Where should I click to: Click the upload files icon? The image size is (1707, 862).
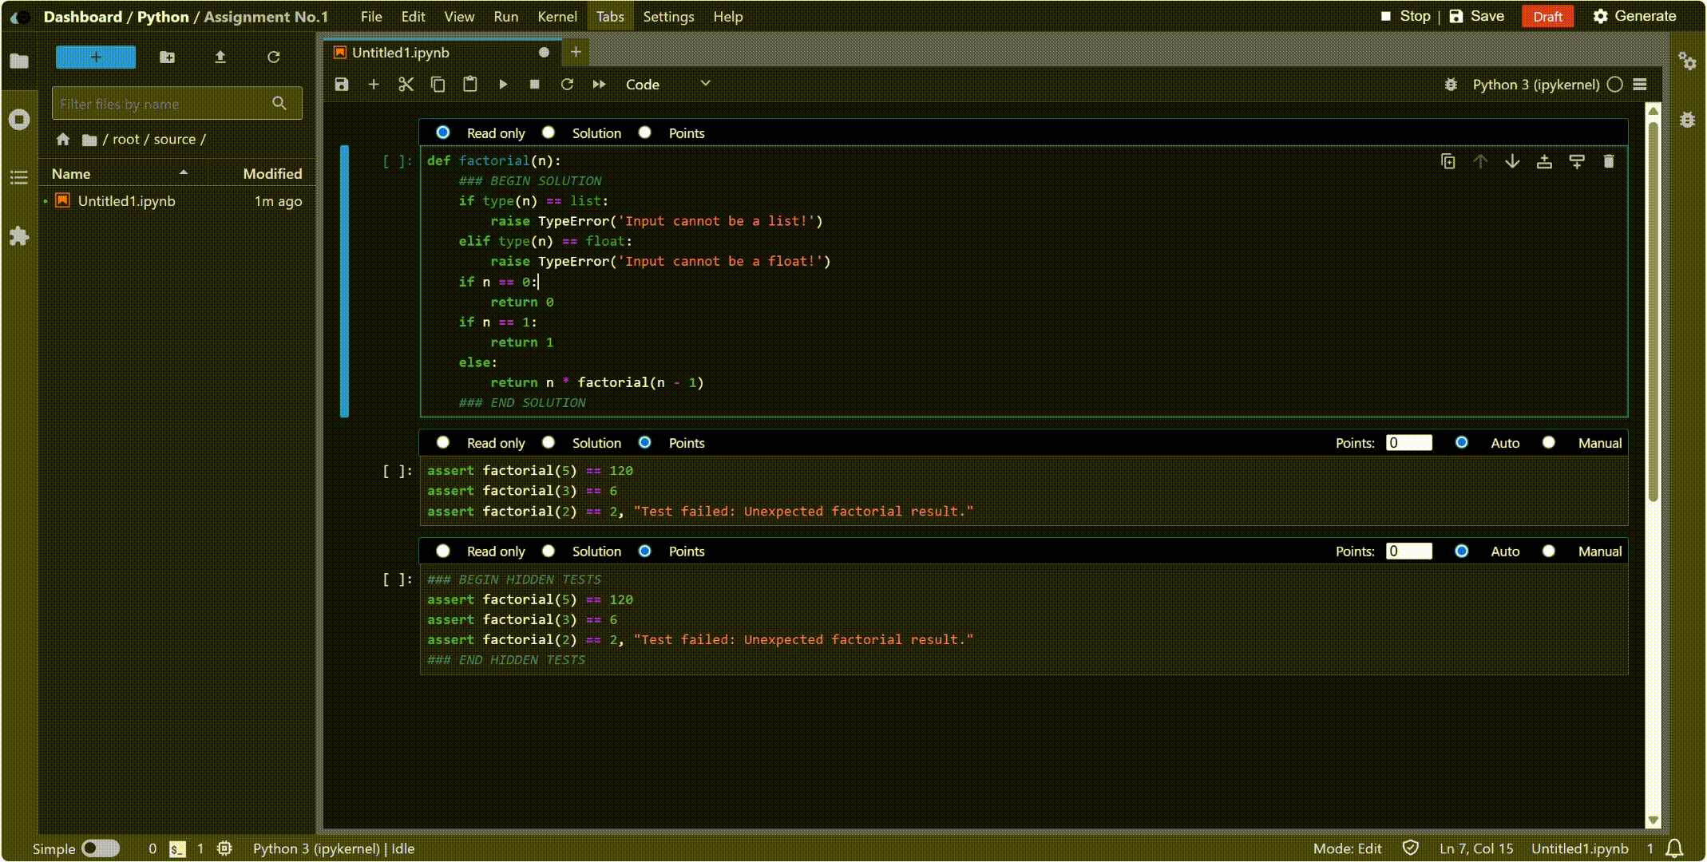coord(220,57)
